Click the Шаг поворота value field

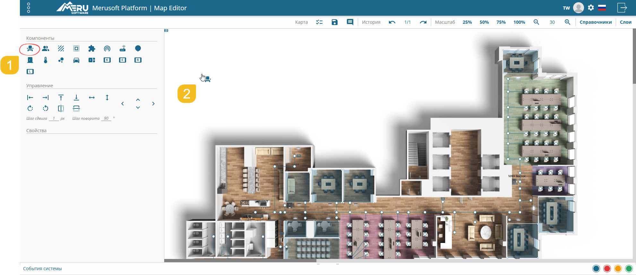pyautogui.click(x=106, y=118)
